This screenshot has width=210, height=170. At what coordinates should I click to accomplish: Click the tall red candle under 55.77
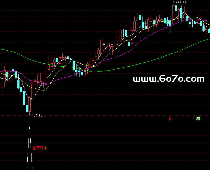point(174,14)
